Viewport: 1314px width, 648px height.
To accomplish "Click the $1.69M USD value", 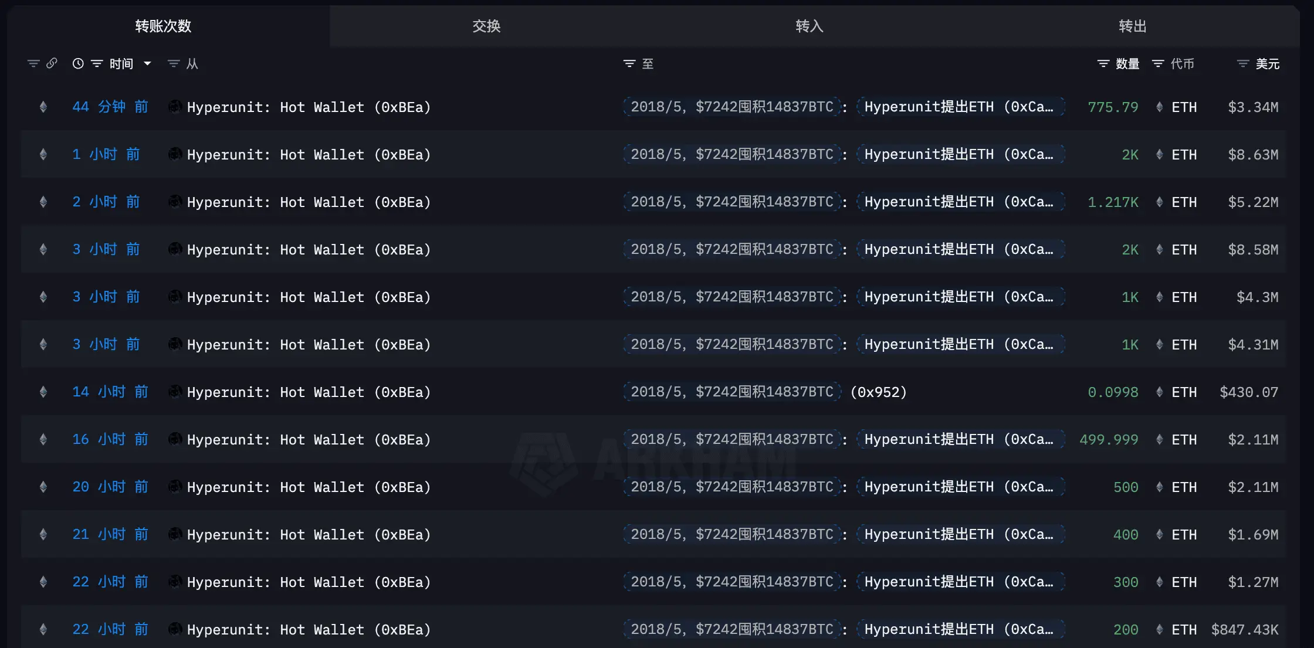I will [x=1253, y=535].
